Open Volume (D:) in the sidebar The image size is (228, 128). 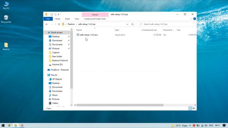tap(57, 64)
